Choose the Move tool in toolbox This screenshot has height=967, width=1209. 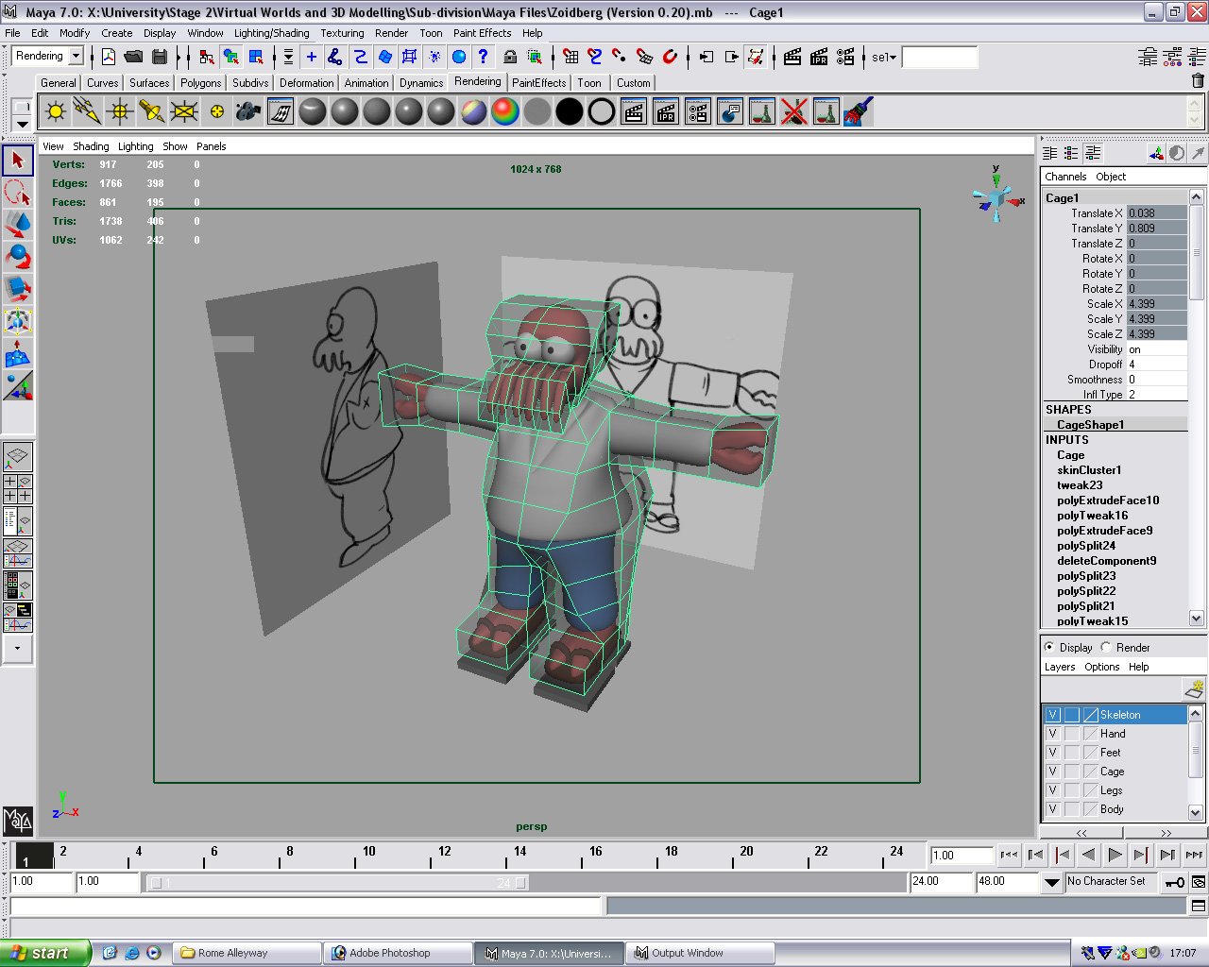(17, 225)
